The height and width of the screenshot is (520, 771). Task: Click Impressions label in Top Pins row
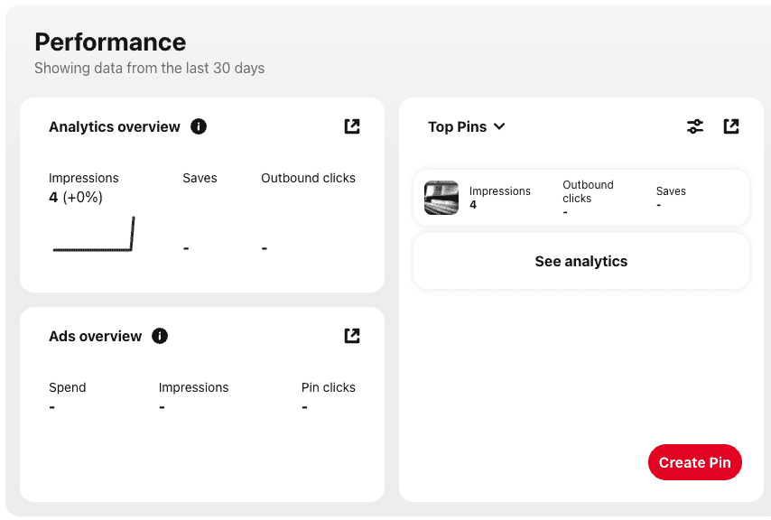[499, 191]
